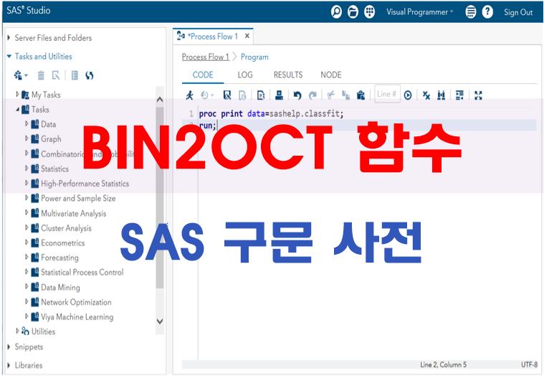Expand the Utilities node
This screenshot has height=376, width=544.
coord(17,332)
